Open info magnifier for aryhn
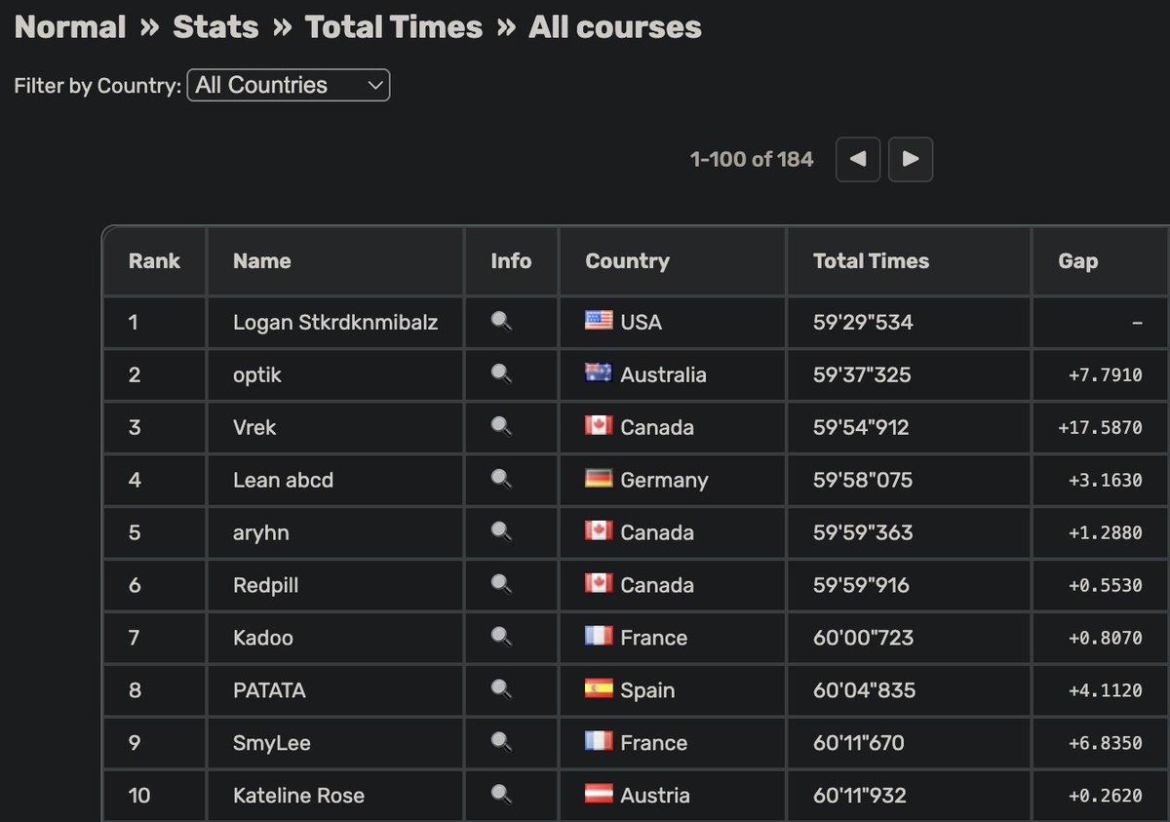 pos(501,531)
